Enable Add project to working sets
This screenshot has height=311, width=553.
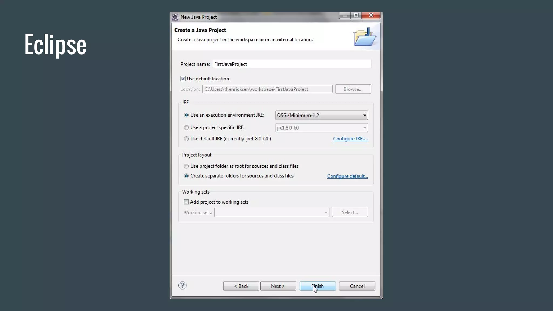point(186,202)
